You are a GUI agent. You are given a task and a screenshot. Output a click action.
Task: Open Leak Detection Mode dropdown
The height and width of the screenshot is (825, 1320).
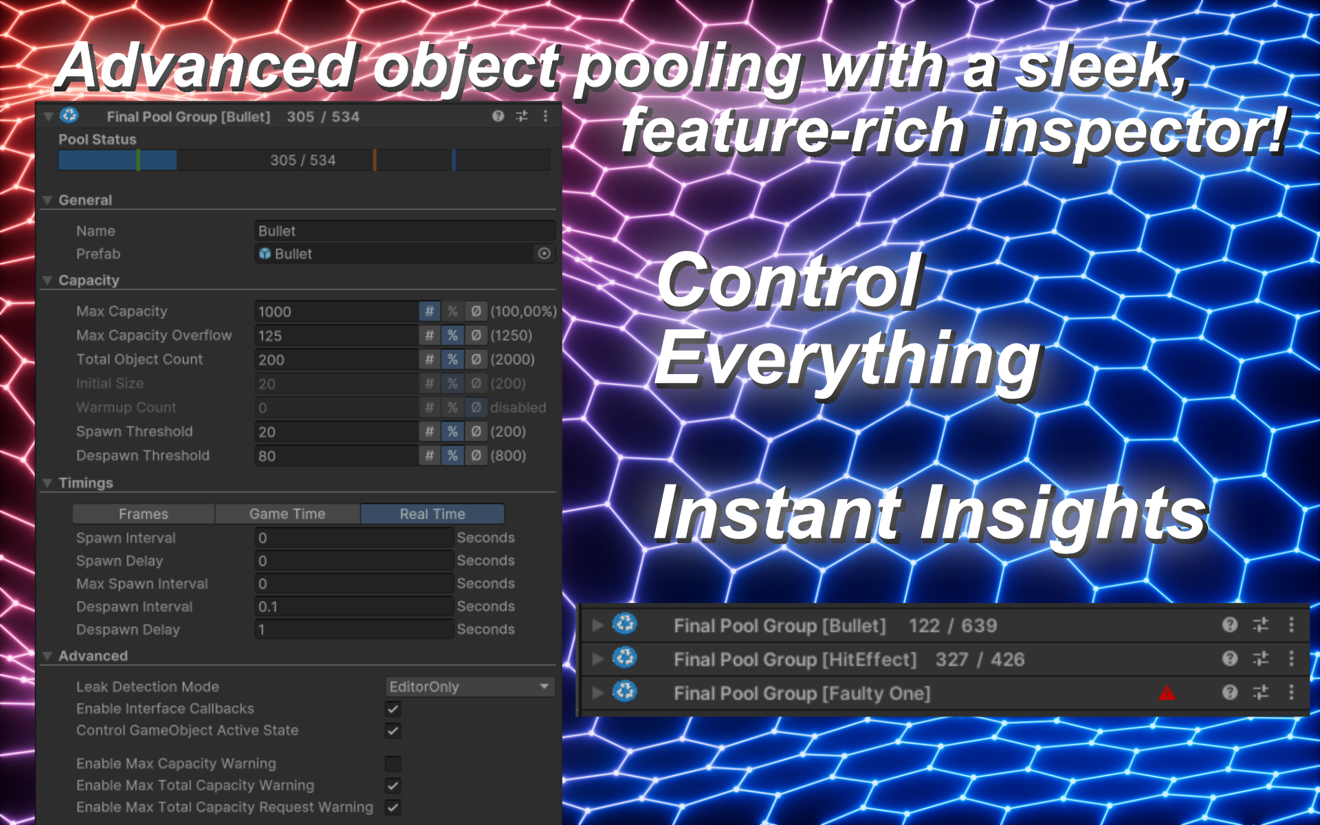coord(470,687)
